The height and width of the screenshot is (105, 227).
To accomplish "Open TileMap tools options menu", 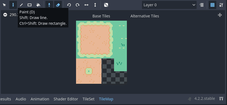I will coord(221,5).
